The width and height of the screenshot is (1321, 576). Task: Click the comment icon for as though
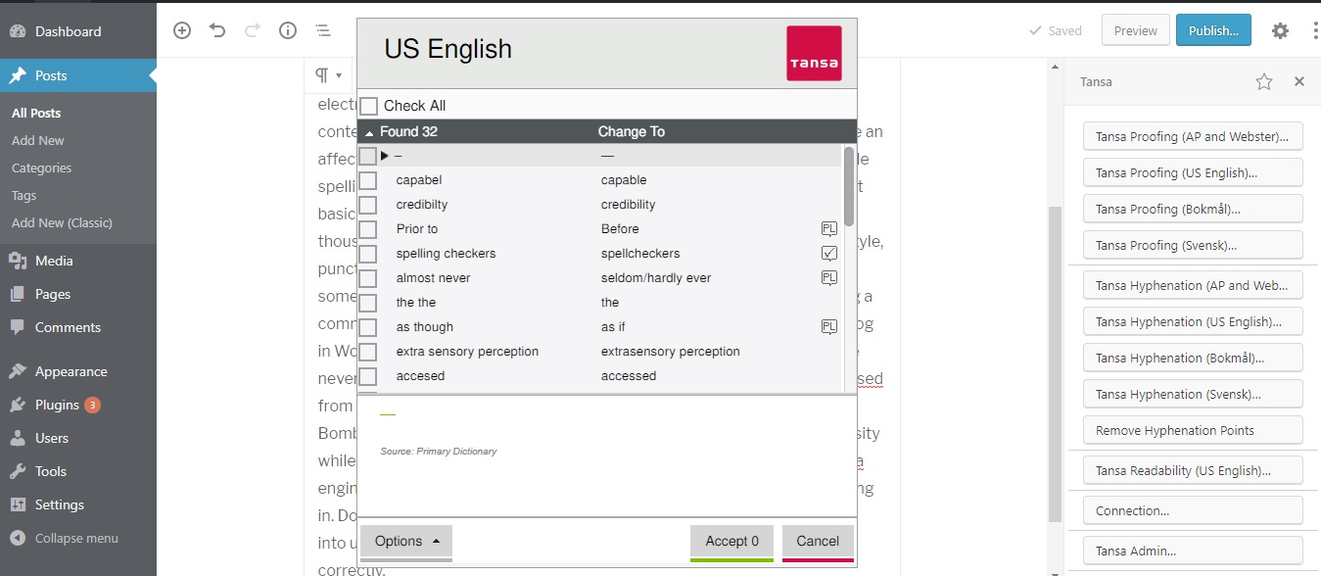point(829,327)
